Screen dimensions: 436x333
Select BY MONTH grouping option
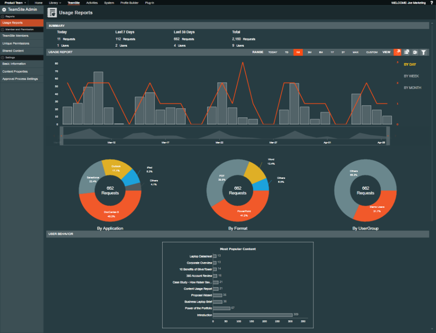(x=412, y=88)
